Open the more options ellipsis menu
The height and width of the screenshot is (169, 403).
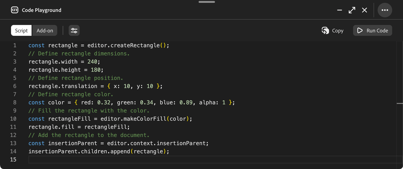[x=384, y=10]
